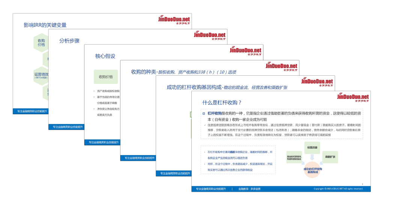Viewport: 397px width, 215px height.
Task: Click the JinDuoDuo.net logo on the 什么是杠杆收购 slide
Action: click(353, 97)
